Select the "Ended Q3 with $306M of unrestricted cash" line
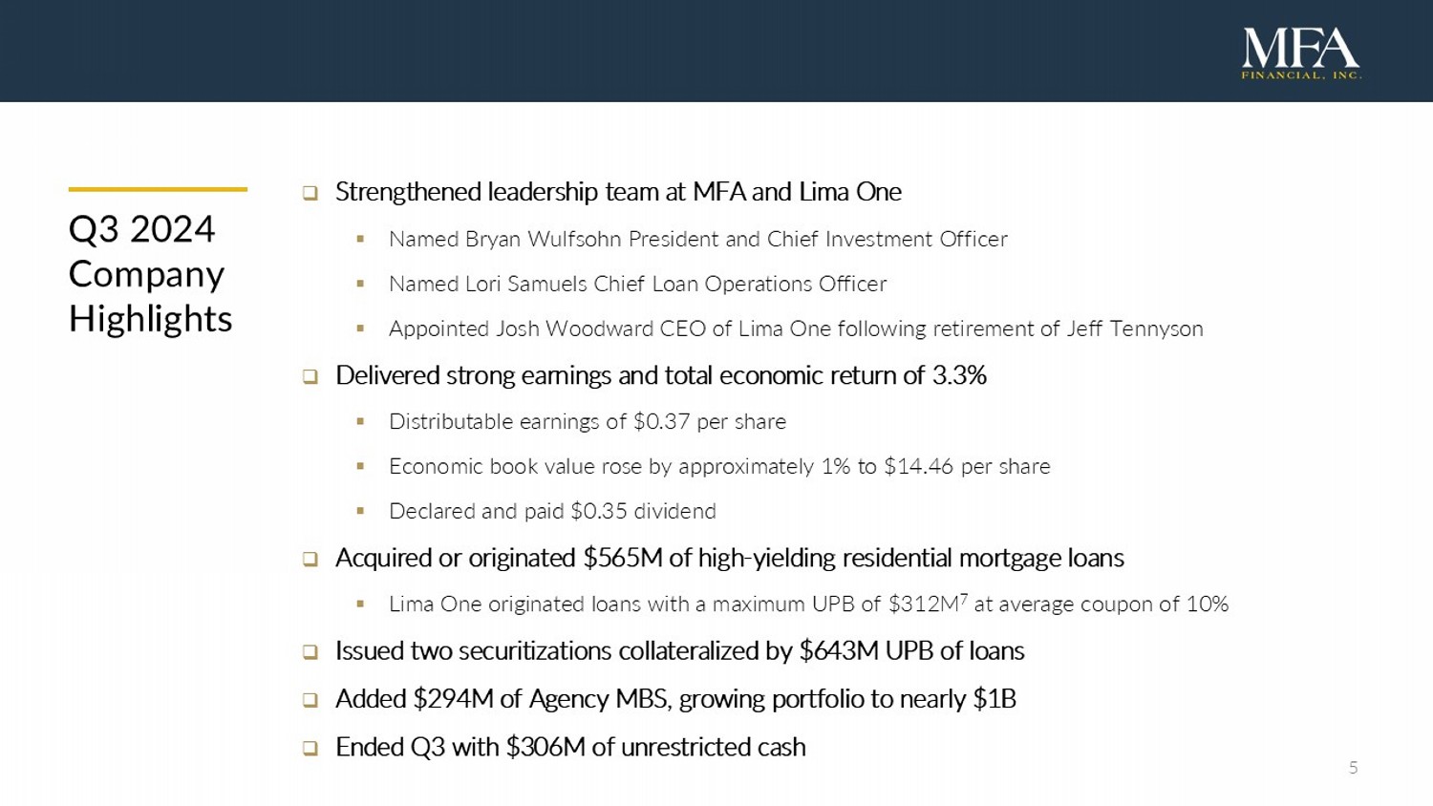The height and width of the screenshot is (806, 1433). (x=570, y=747)
